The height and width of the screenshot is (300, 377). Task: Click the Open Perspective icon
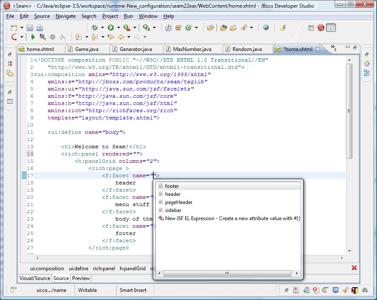[x=311, y=28]
